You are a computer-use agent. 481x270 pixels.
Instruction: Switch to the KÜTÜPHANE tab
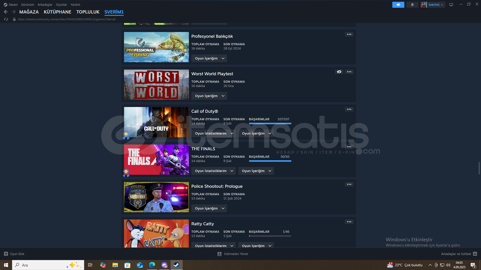click(x=58, y=12)
